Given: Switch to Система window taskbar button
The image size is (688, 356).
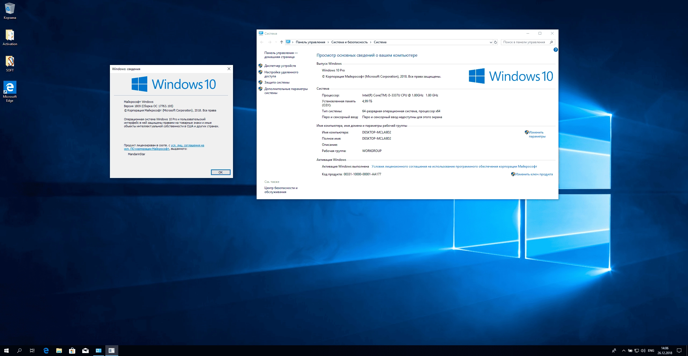Looking at the screenshot, I should point(98,350).
